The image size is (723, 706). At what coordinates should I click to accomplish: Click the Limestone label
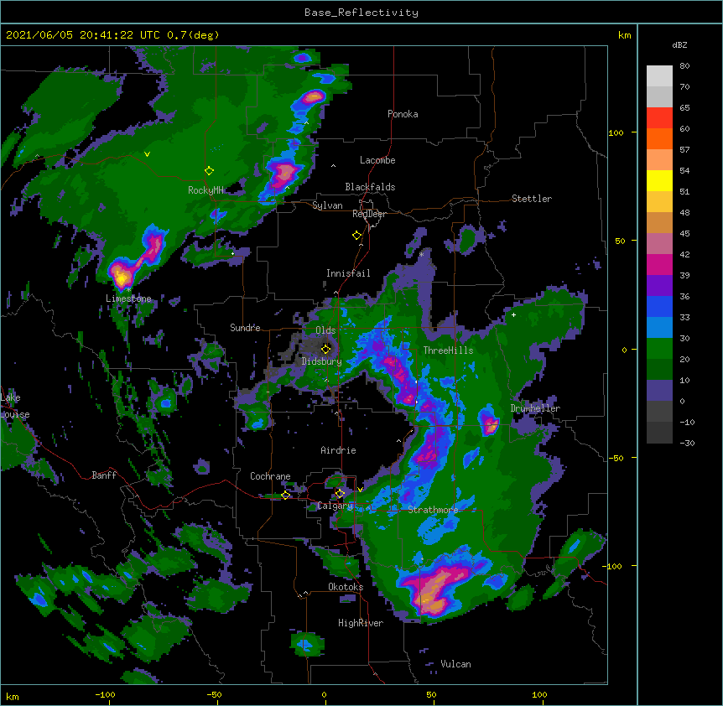click(128, 298)
